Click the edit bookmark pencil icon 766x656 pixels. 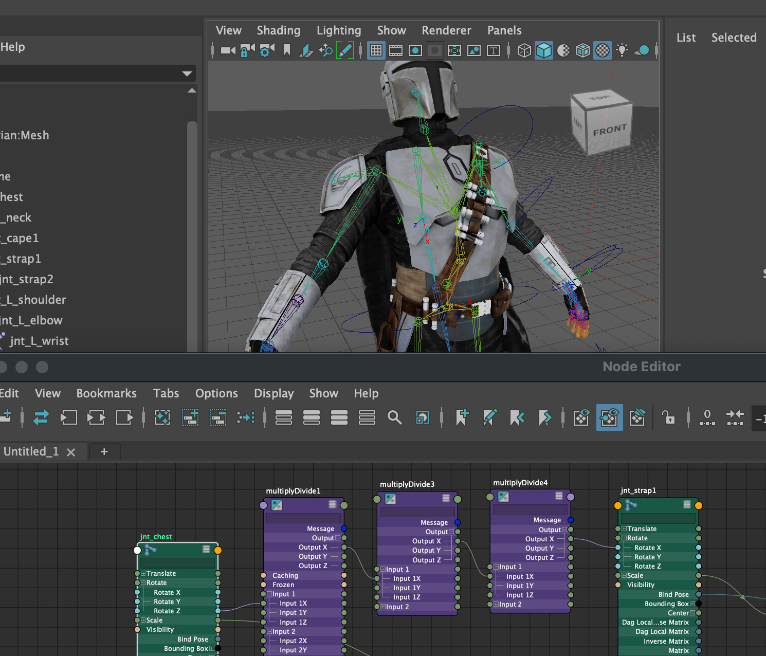489,417
